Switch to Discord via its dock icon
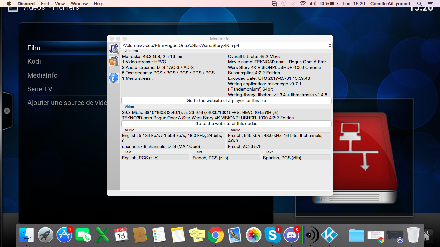The width and height of the screenshot is (440, 247). tap(292, 235)
